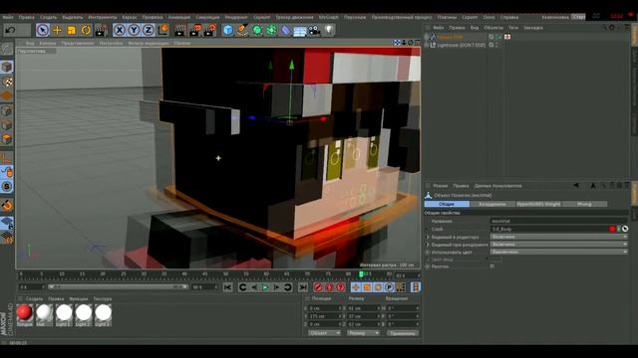Click the red Record keyframe button

pyautogui.click(x=318, y=287)
